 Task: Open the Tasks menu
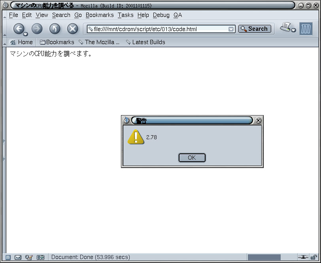pos(125,15)
